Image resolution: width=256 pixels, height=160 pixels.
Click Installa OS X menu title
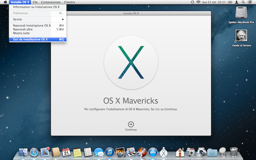20,2
